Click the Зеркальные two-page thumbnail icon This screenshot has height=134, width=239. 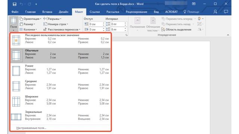16,117
